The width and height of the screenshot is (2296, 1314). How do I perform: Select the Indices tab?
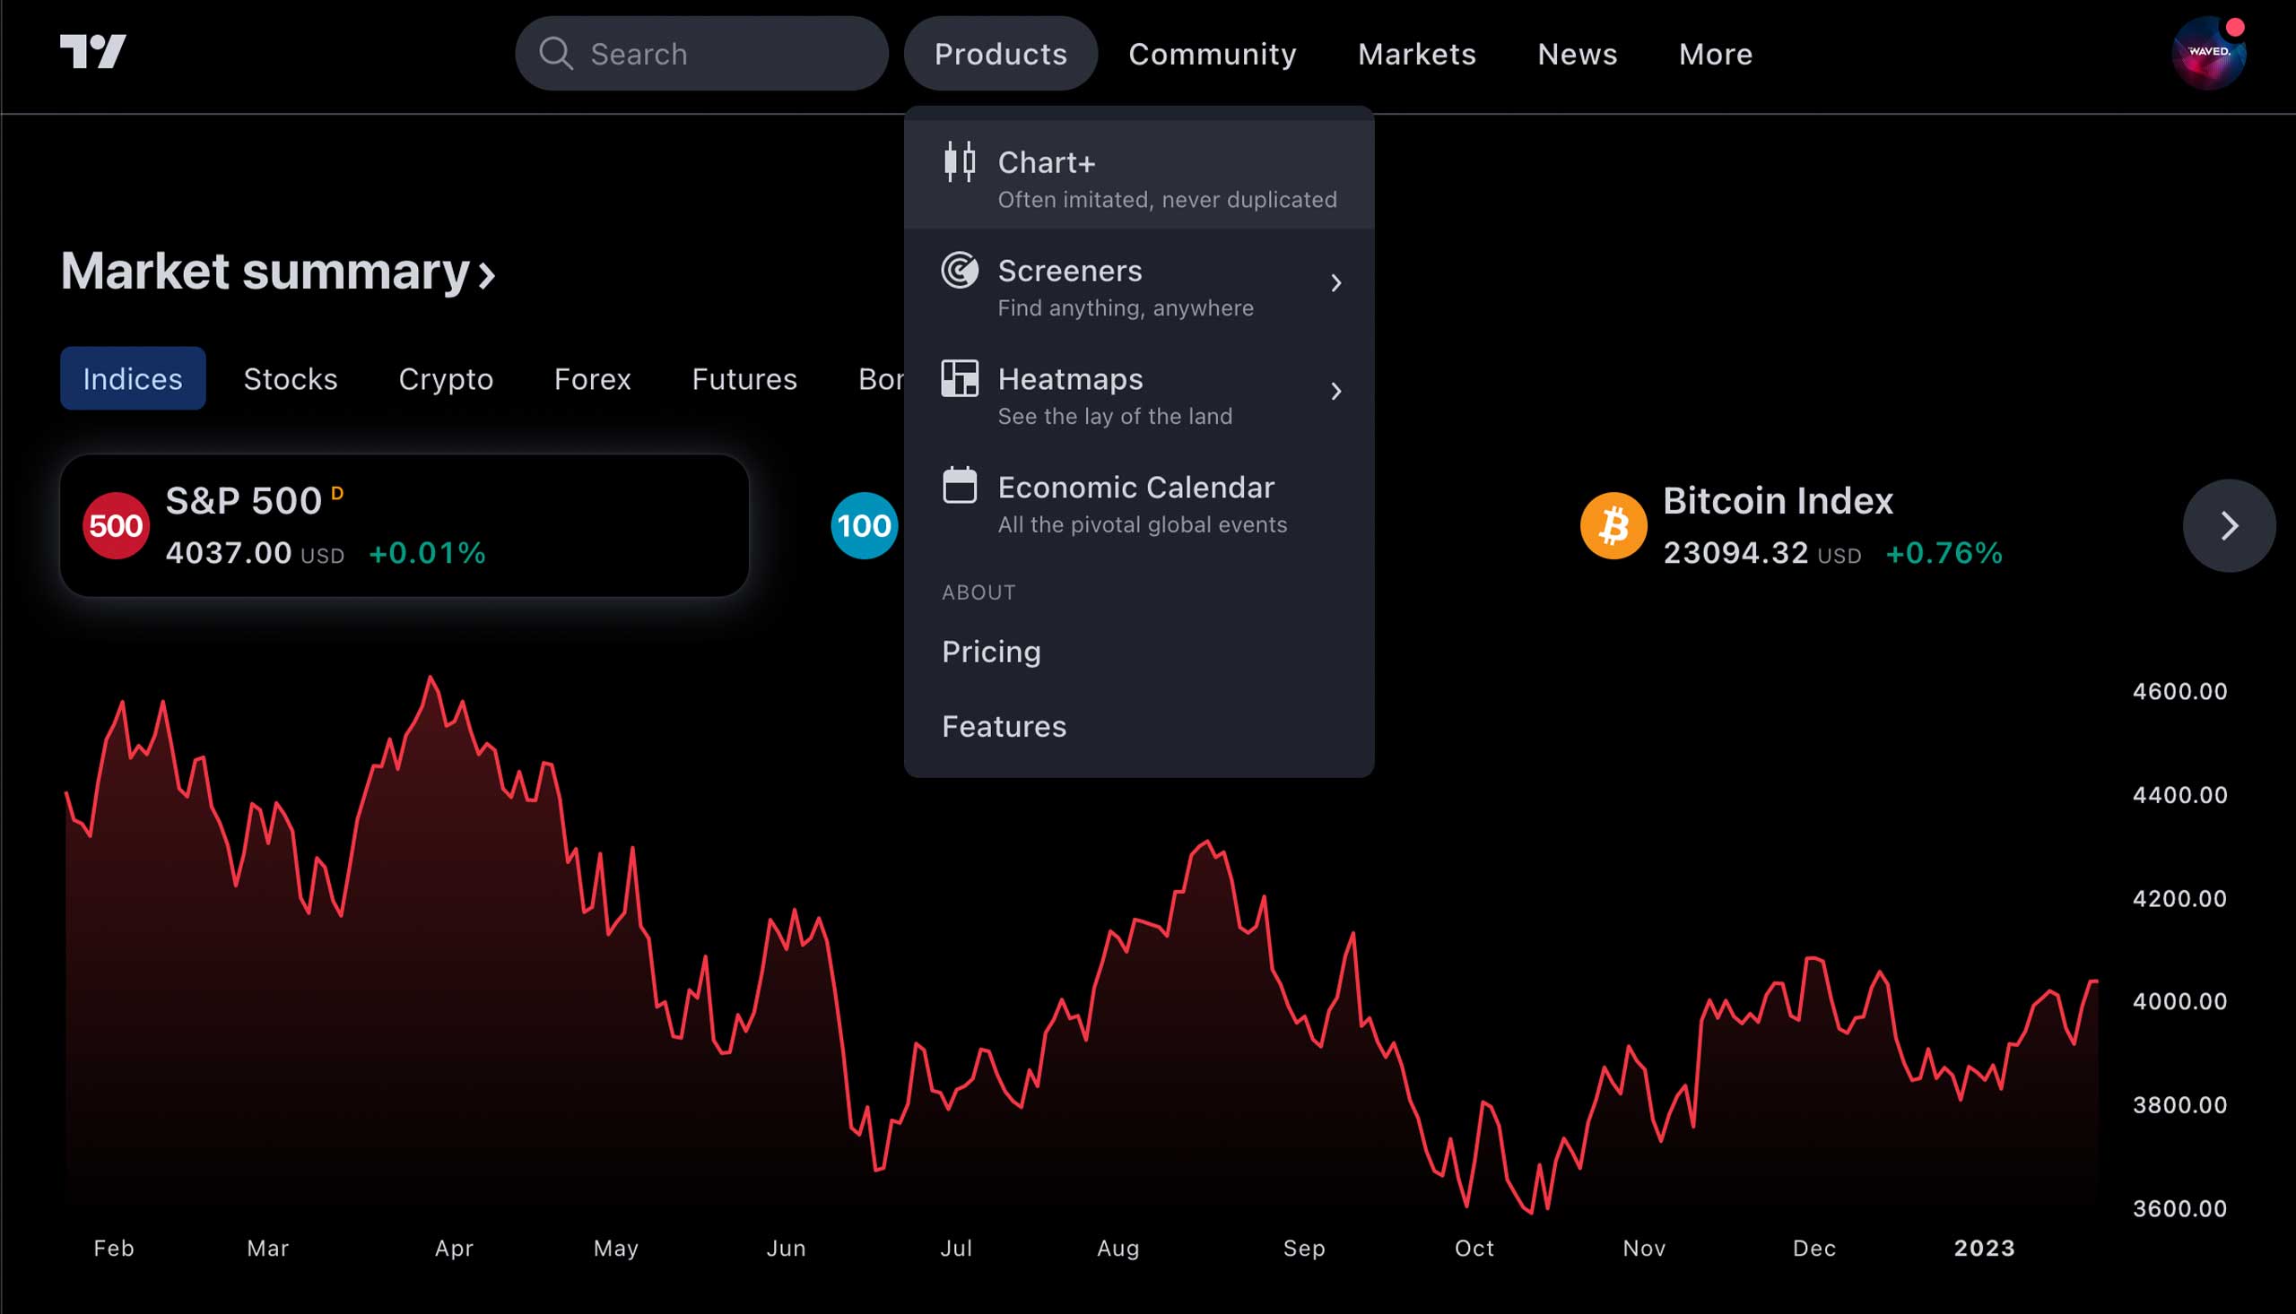click(133, 378)
